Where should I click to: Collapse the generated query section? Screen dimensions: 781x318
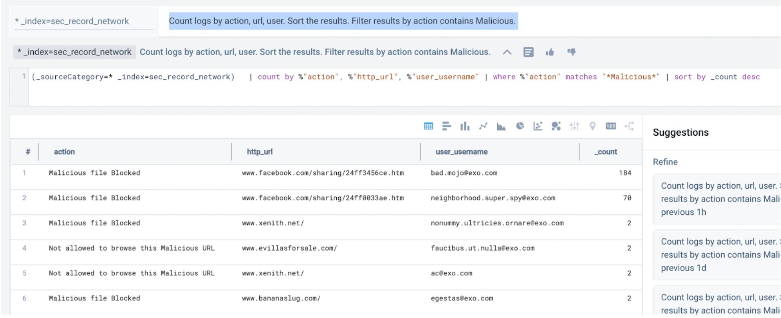point(507,52)
